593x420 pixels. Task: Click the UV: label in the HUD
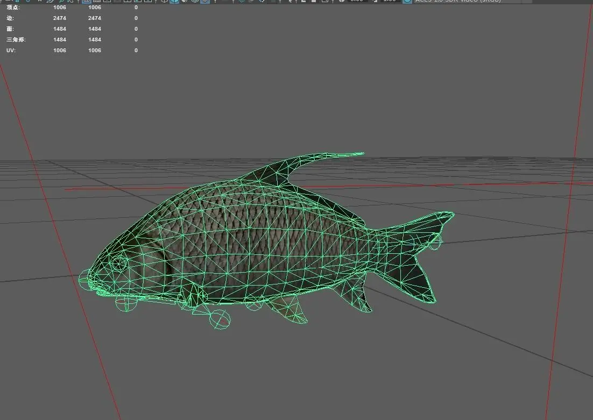[11, 50]
